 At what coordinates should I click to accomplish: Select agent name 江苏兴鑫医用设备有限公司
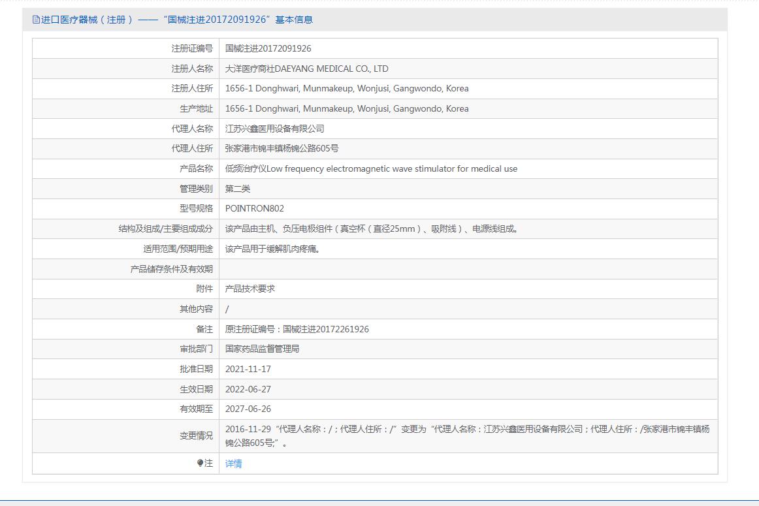(x=274, y=129)
